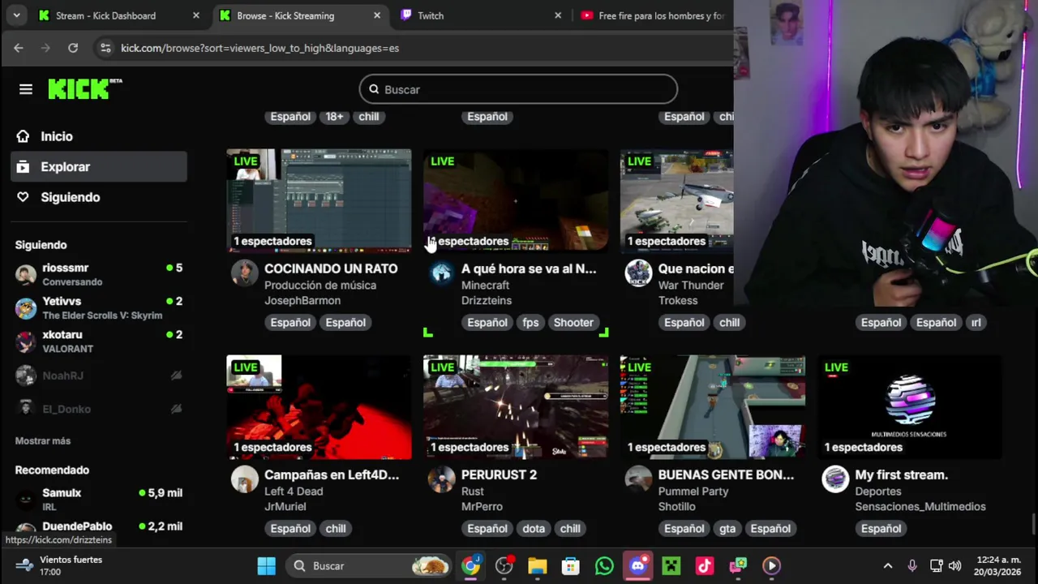Open DuendePablo recommended channel
This screenshot has width=1038, height=584.
tap(99, 528)
